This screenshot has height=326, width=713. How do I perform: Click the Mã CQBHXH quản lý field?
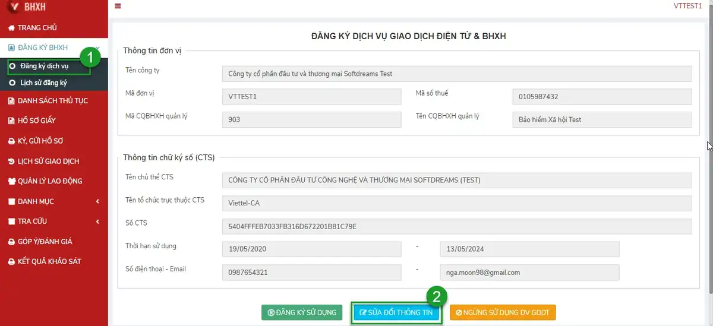click(x=312, y=119)
